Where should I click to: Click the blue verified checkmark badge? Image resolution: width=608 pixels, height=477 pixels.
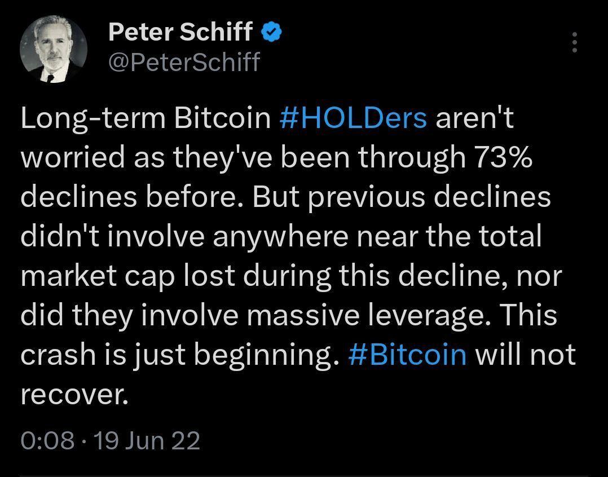(x=271, y=33)
